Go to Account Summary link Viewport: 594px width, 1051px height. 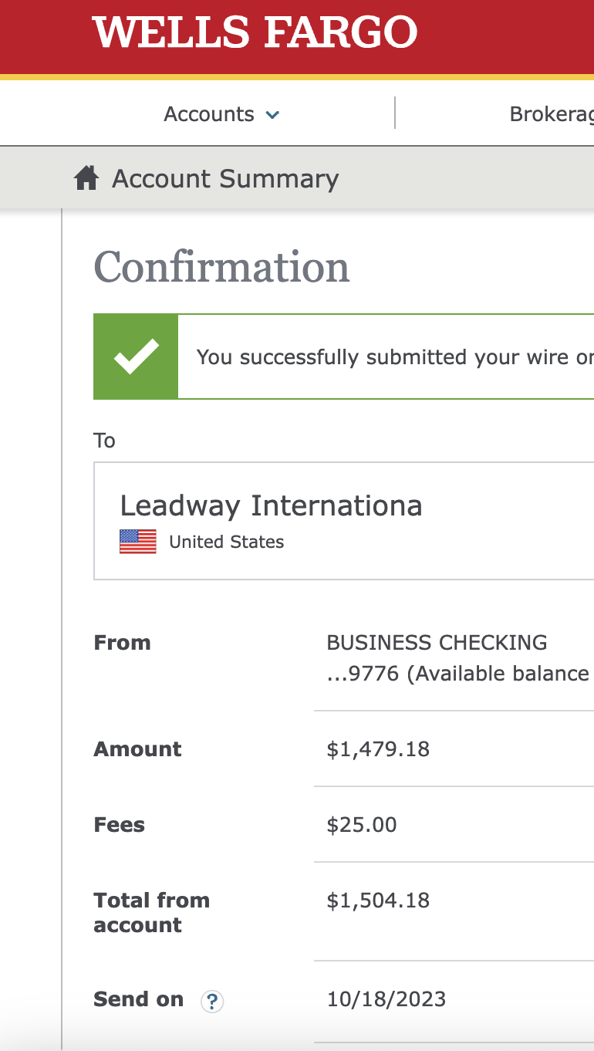coord(225,179)
